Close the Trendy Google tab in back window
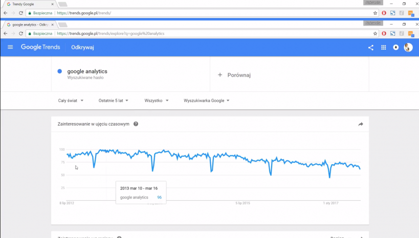This screenshot has height=238, width=419. [x=52, y=4]
